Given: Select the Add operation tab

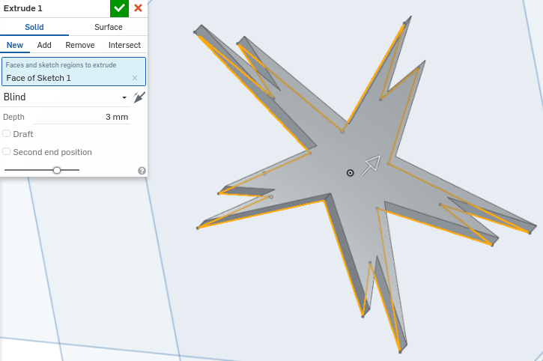Looking at the screenshot, I should (44, 45).
